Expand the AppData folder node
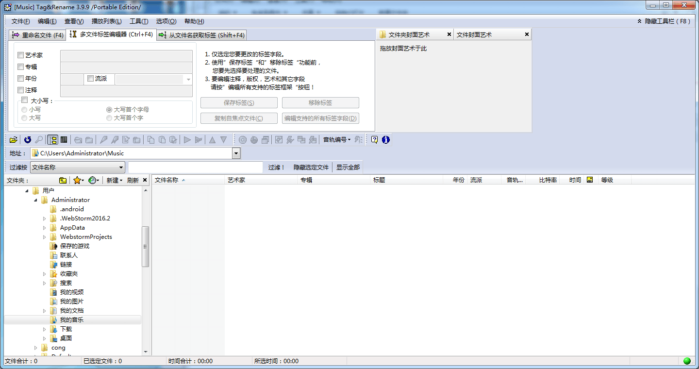 [45, 228]
